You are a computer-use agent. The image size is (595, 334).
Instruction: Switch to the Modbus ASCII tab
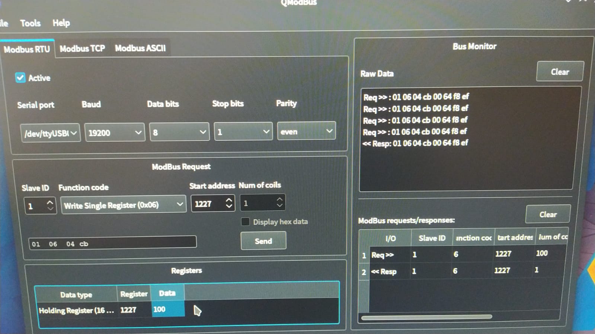tap(140, 48)
